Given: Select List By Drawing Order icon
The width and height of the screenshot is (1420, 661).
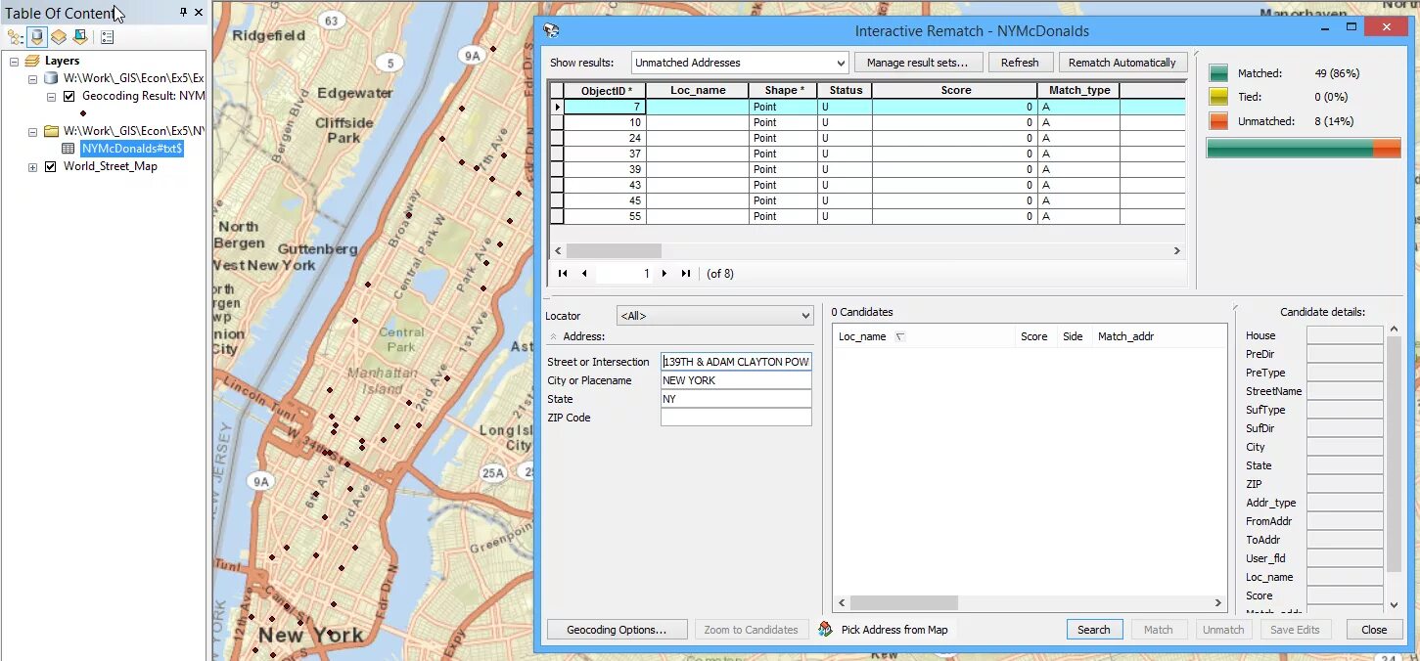Looking at the screenshot, I should point(16,37).
